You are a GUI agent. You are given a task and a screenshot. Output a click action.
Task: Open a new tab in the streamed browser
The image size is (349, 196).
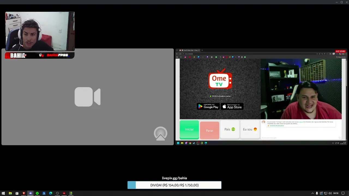point(202,50)
